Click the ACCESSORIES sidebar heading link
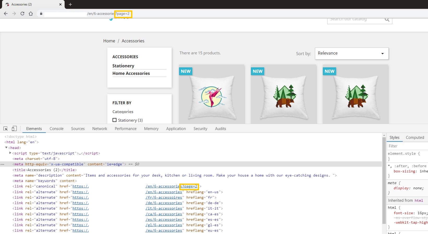 125,57
